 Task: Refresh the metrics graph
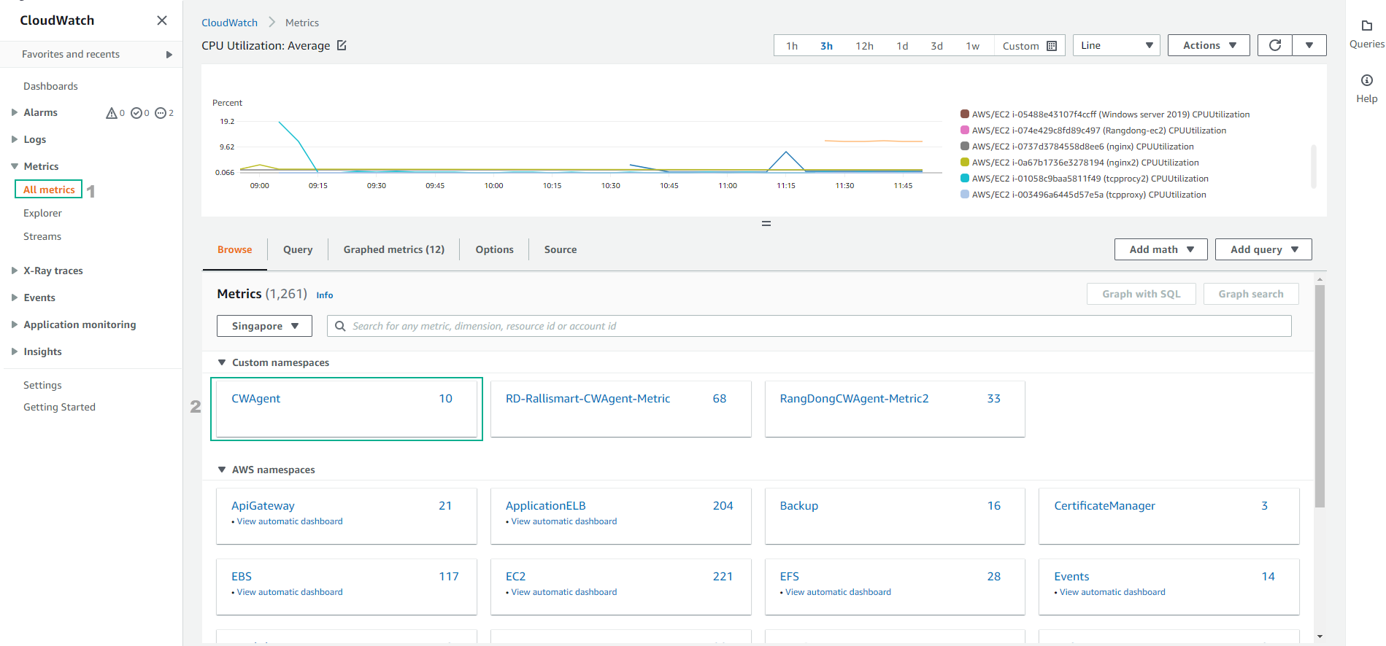tap(1275, 45)
